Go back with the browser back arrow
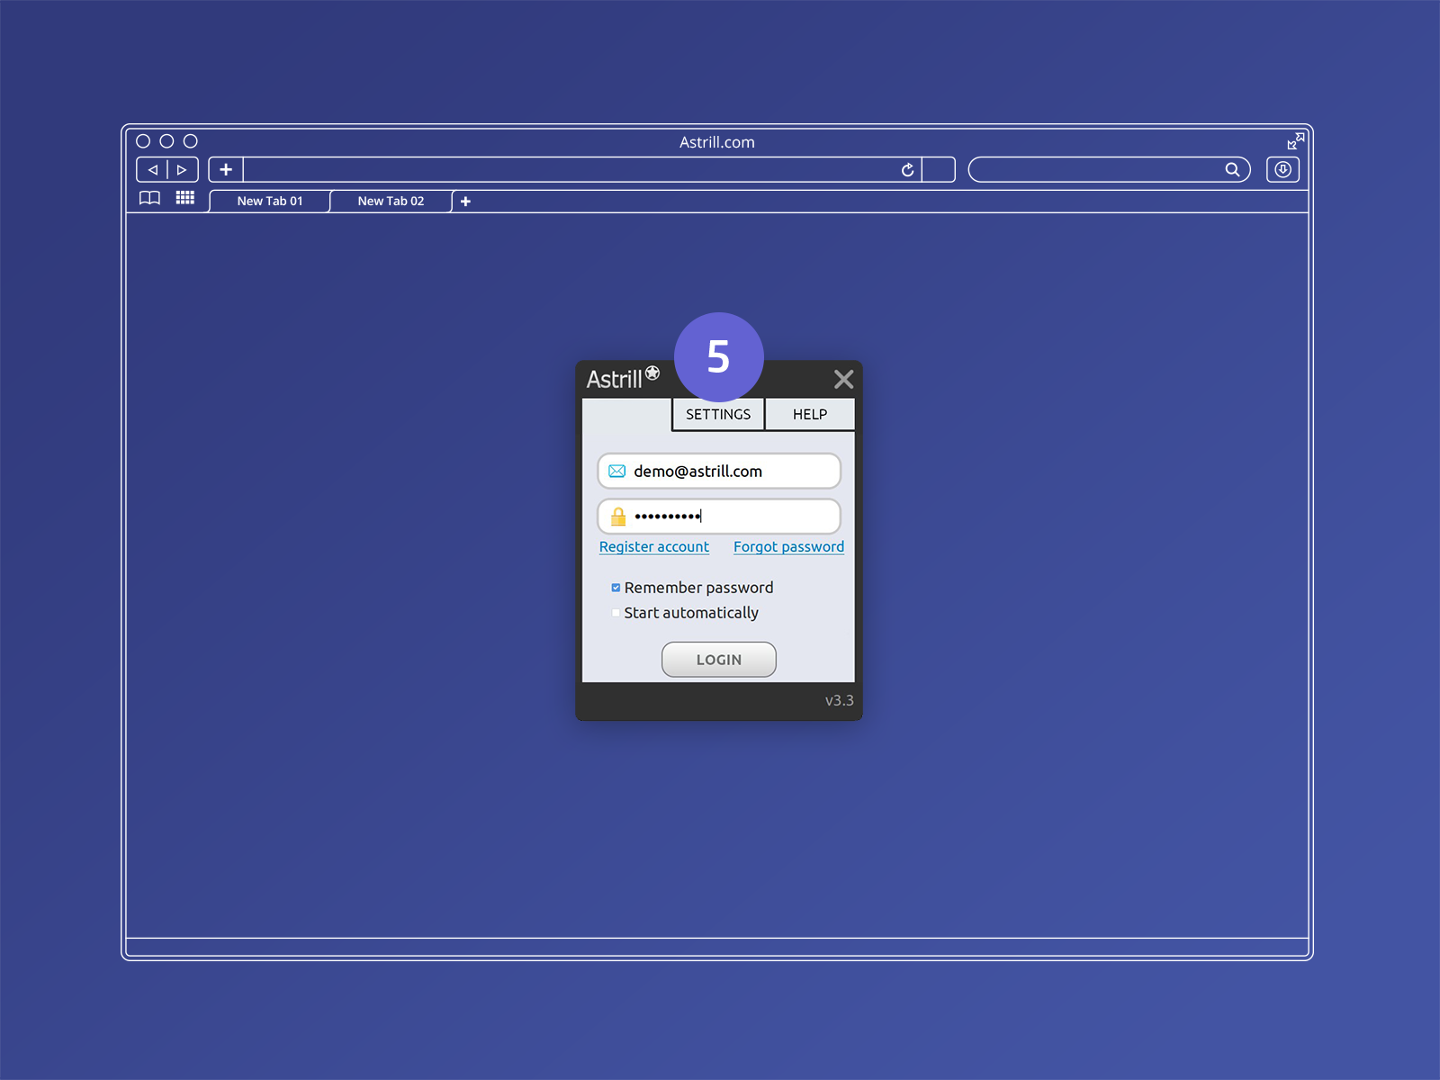 tap(152, 169)
